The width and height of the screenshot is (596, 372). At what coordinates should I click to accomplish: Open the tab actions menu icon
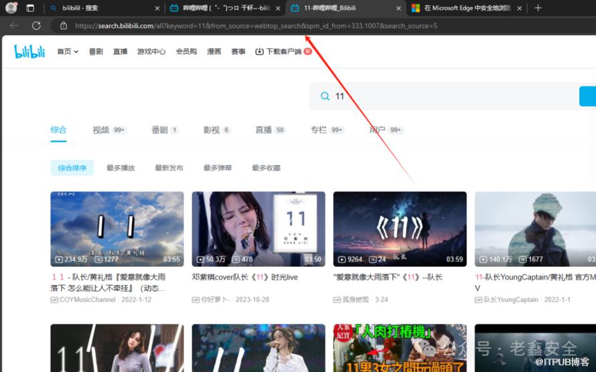tap(30, 8)
